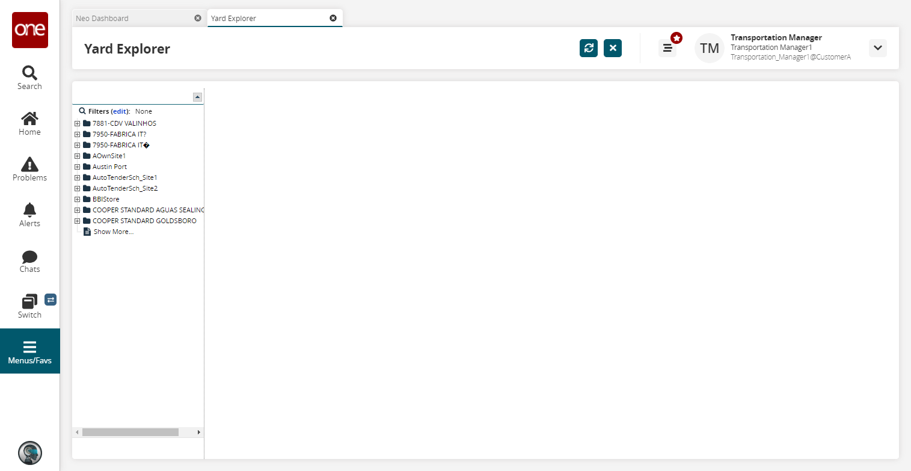Click Show More... in the tree

click(114, 232)
